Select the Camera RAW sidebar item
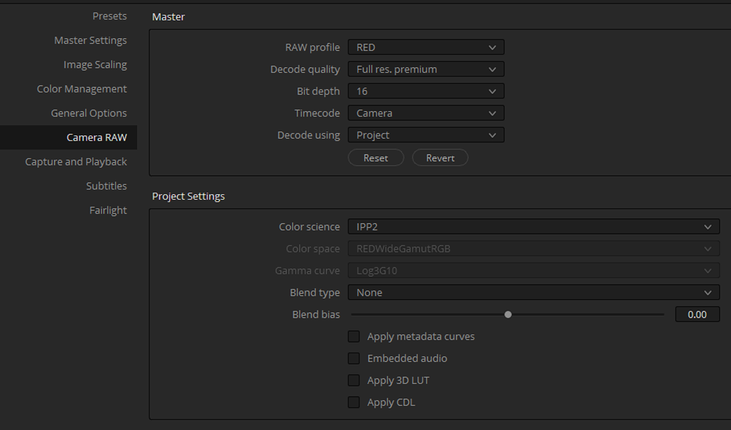 [x=69, y=138]
